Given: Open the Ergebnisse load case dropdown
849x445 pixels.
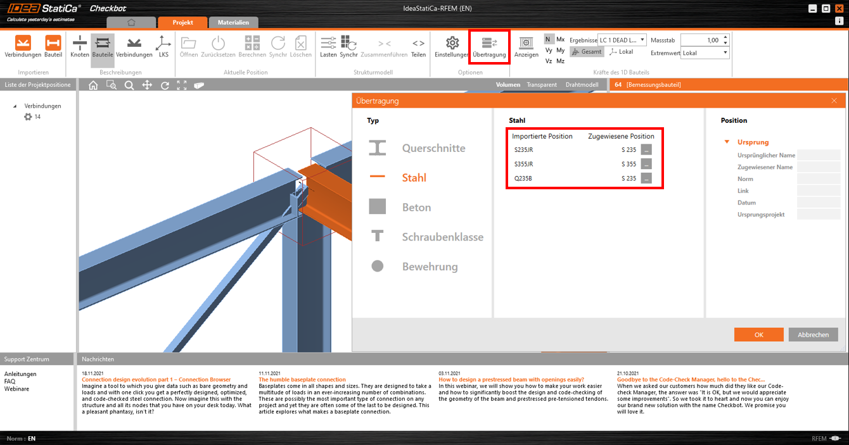Looking at the screenshot, I should pos(622,40).
